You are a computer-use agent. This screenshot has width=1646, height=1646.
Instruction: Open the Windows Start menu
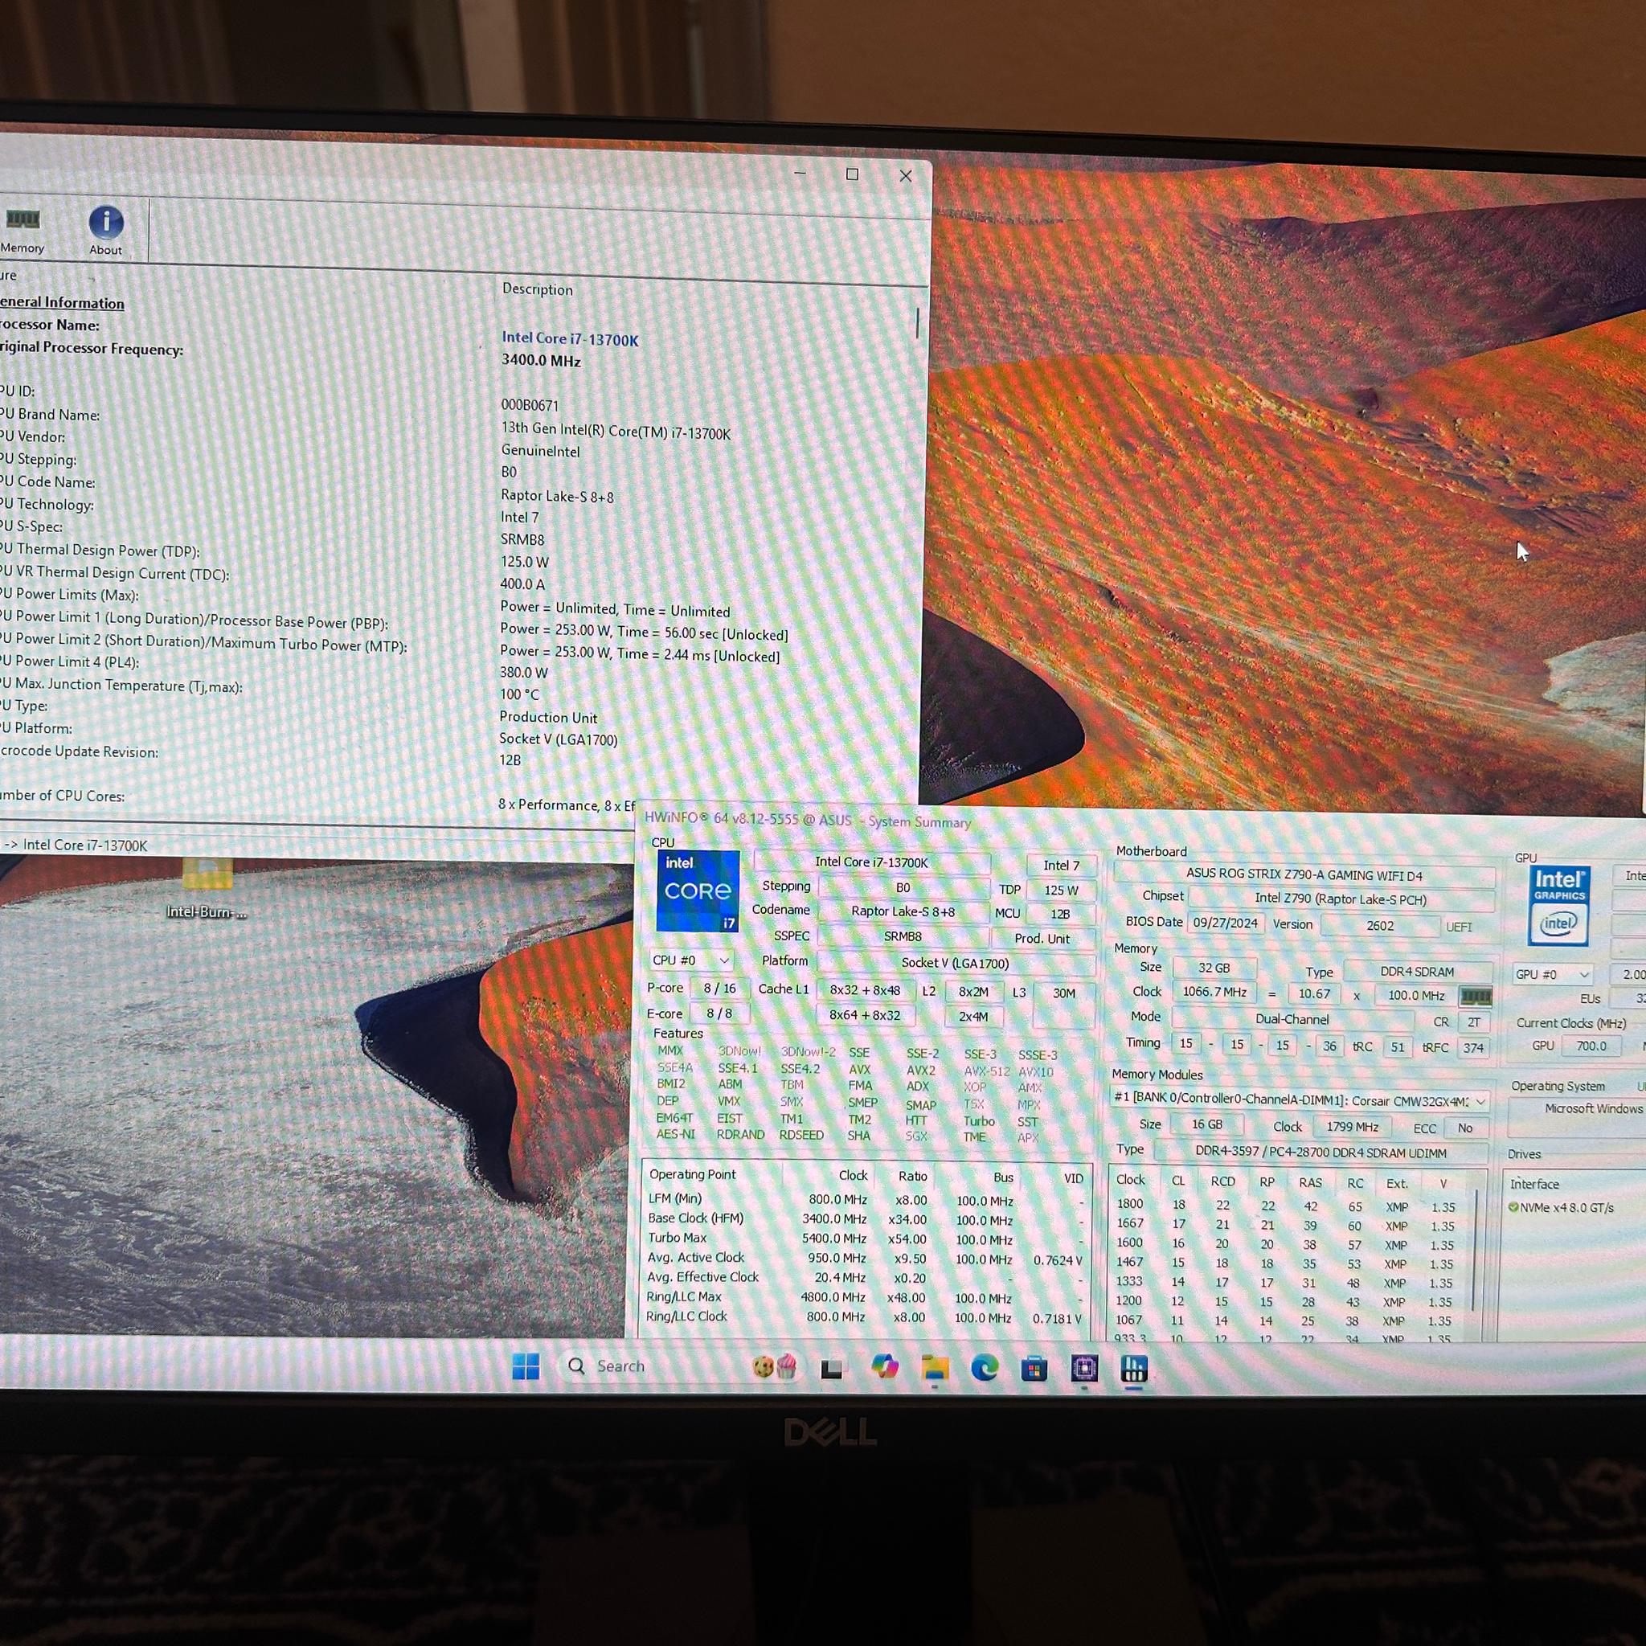(x=526, y=1366)
